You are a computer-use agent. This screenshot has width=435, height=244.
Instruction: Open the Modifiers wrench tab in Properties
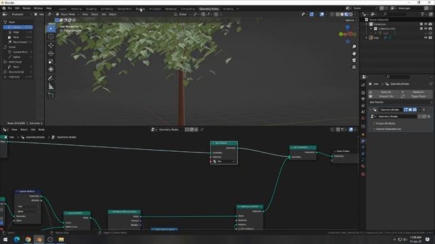pos(363,141)
